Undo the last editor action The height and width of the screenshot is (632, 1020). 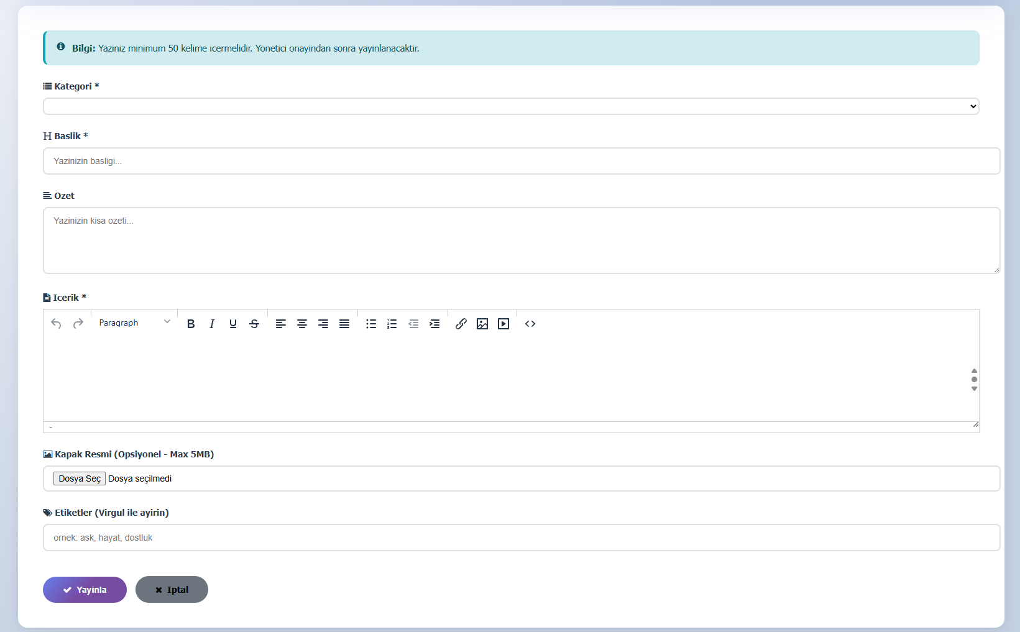pos(56,324)
